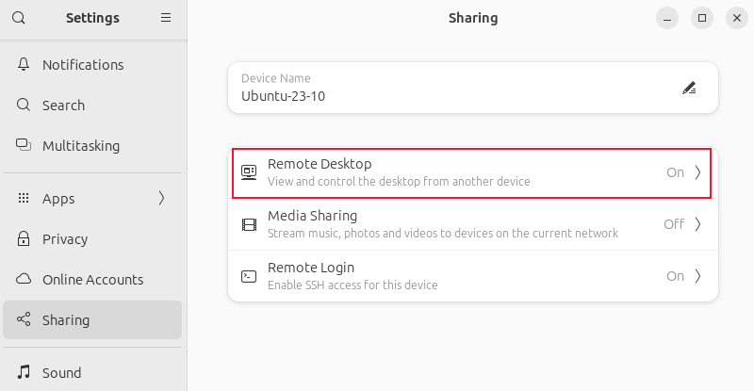The height and width of the screenshot is (391, 754).
Task: Click the pencil icon to edit device name
Action: click(x=689, y=89)
